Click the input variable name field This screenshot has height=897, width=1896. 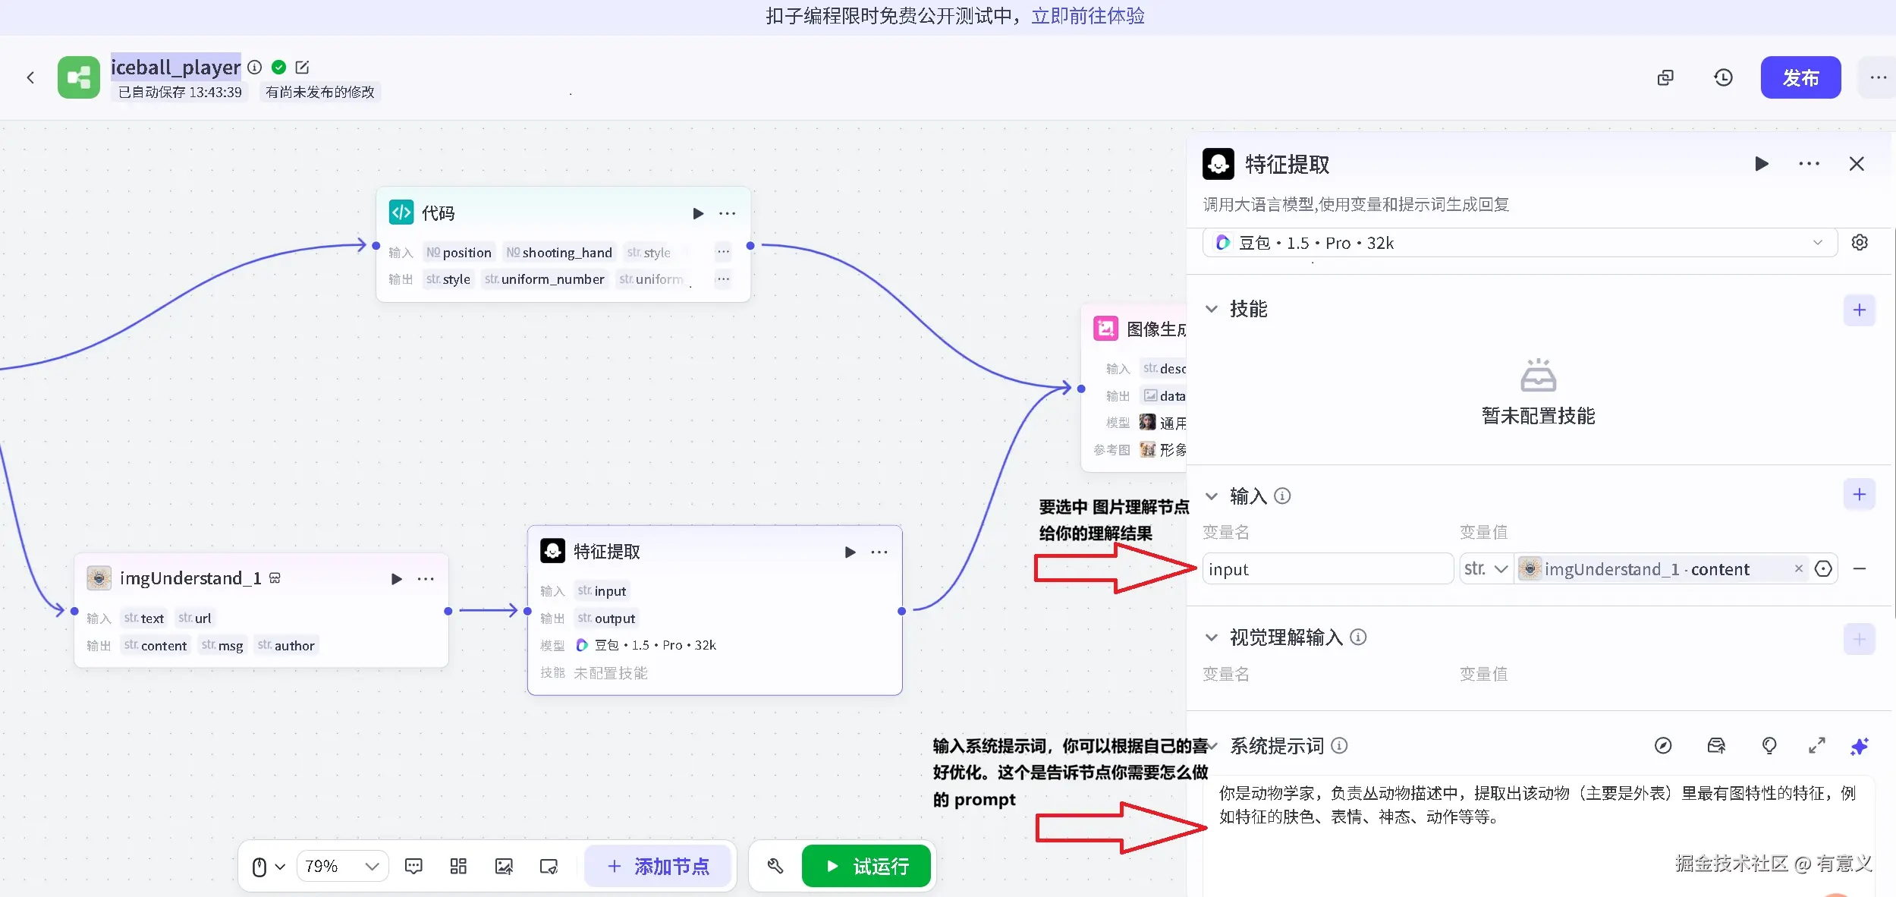(1328, 568)
